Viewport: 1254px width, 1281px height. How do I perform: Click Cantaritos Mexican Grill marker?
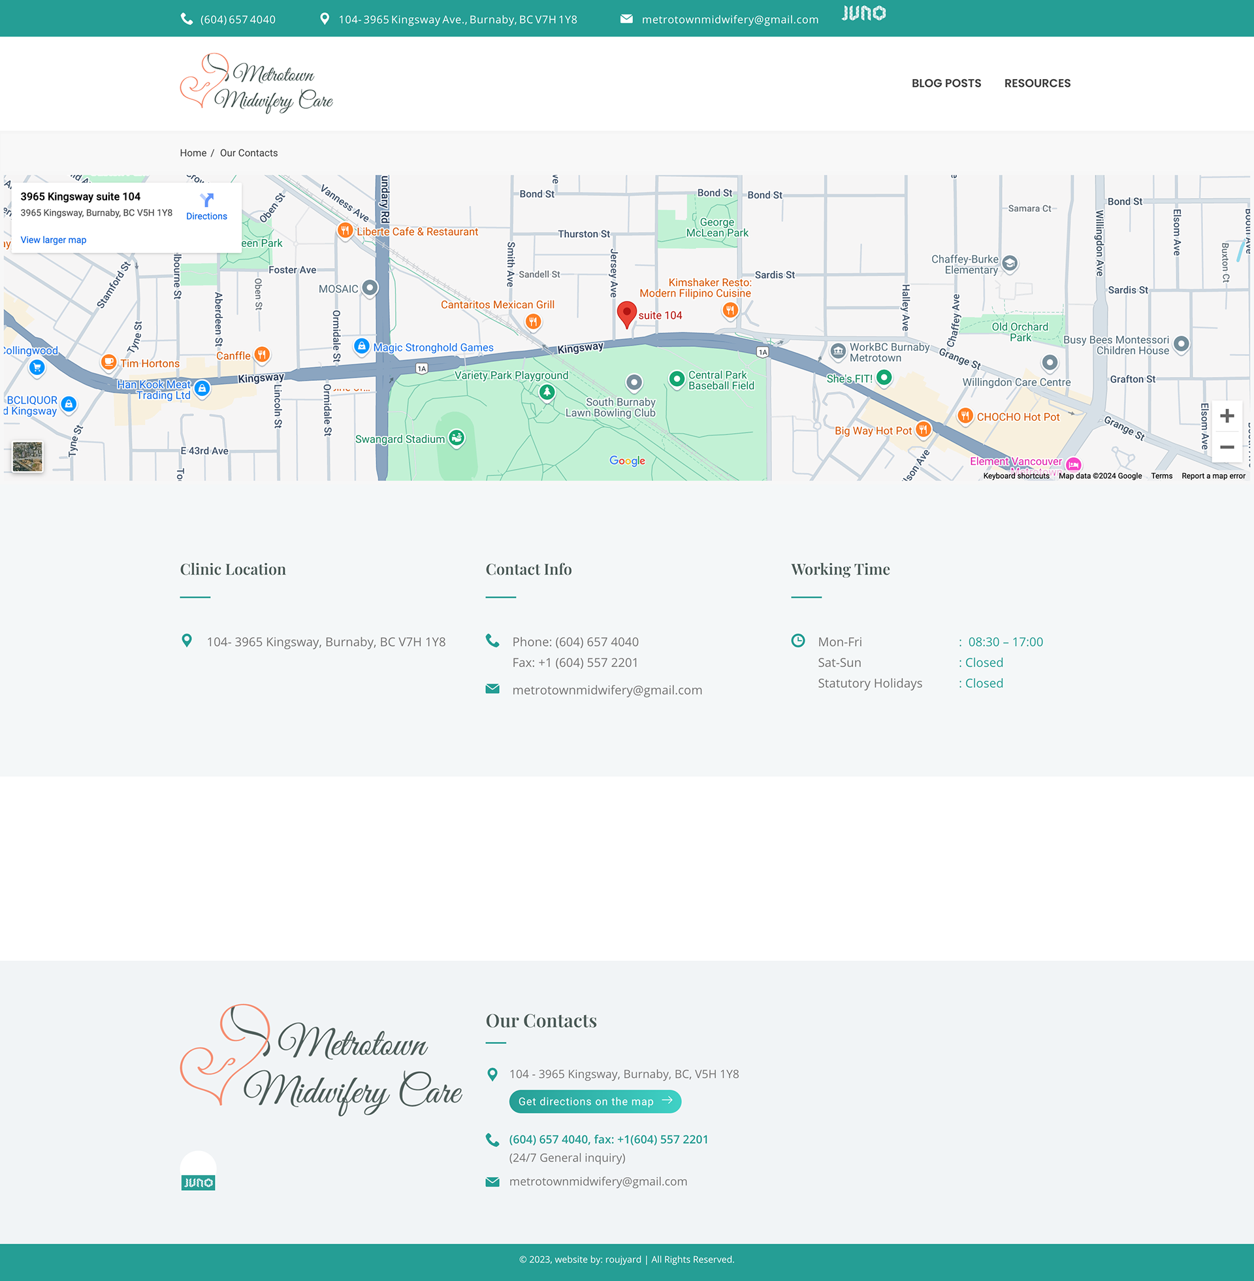click(x=534, y=321)
